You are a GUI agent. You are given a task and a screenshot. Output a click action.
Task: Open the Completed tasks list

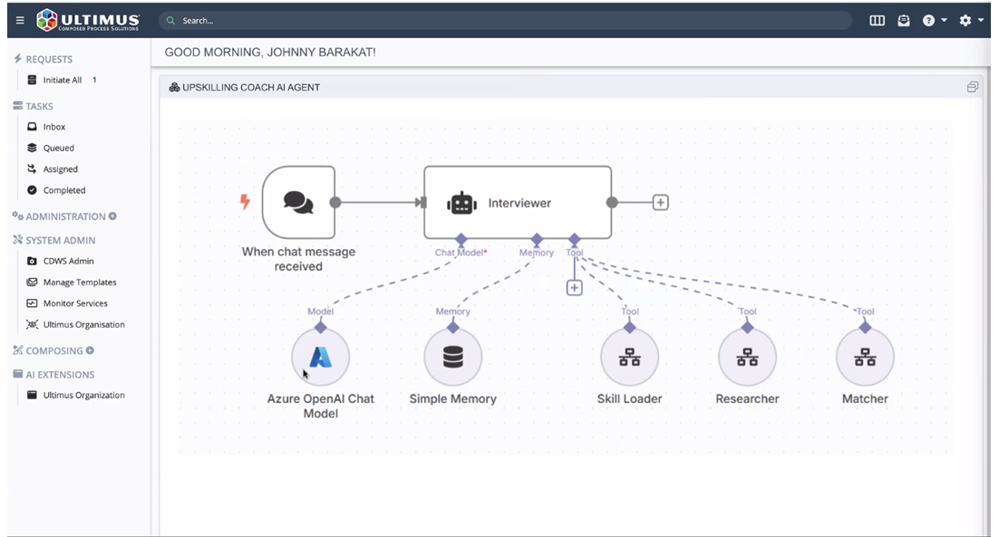64,190
